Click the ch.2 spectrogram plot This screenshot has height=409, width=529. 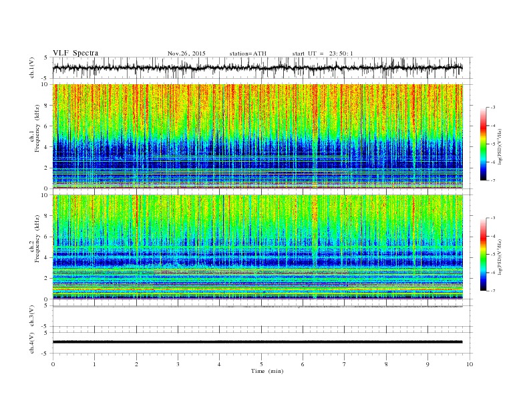(258, 247)
